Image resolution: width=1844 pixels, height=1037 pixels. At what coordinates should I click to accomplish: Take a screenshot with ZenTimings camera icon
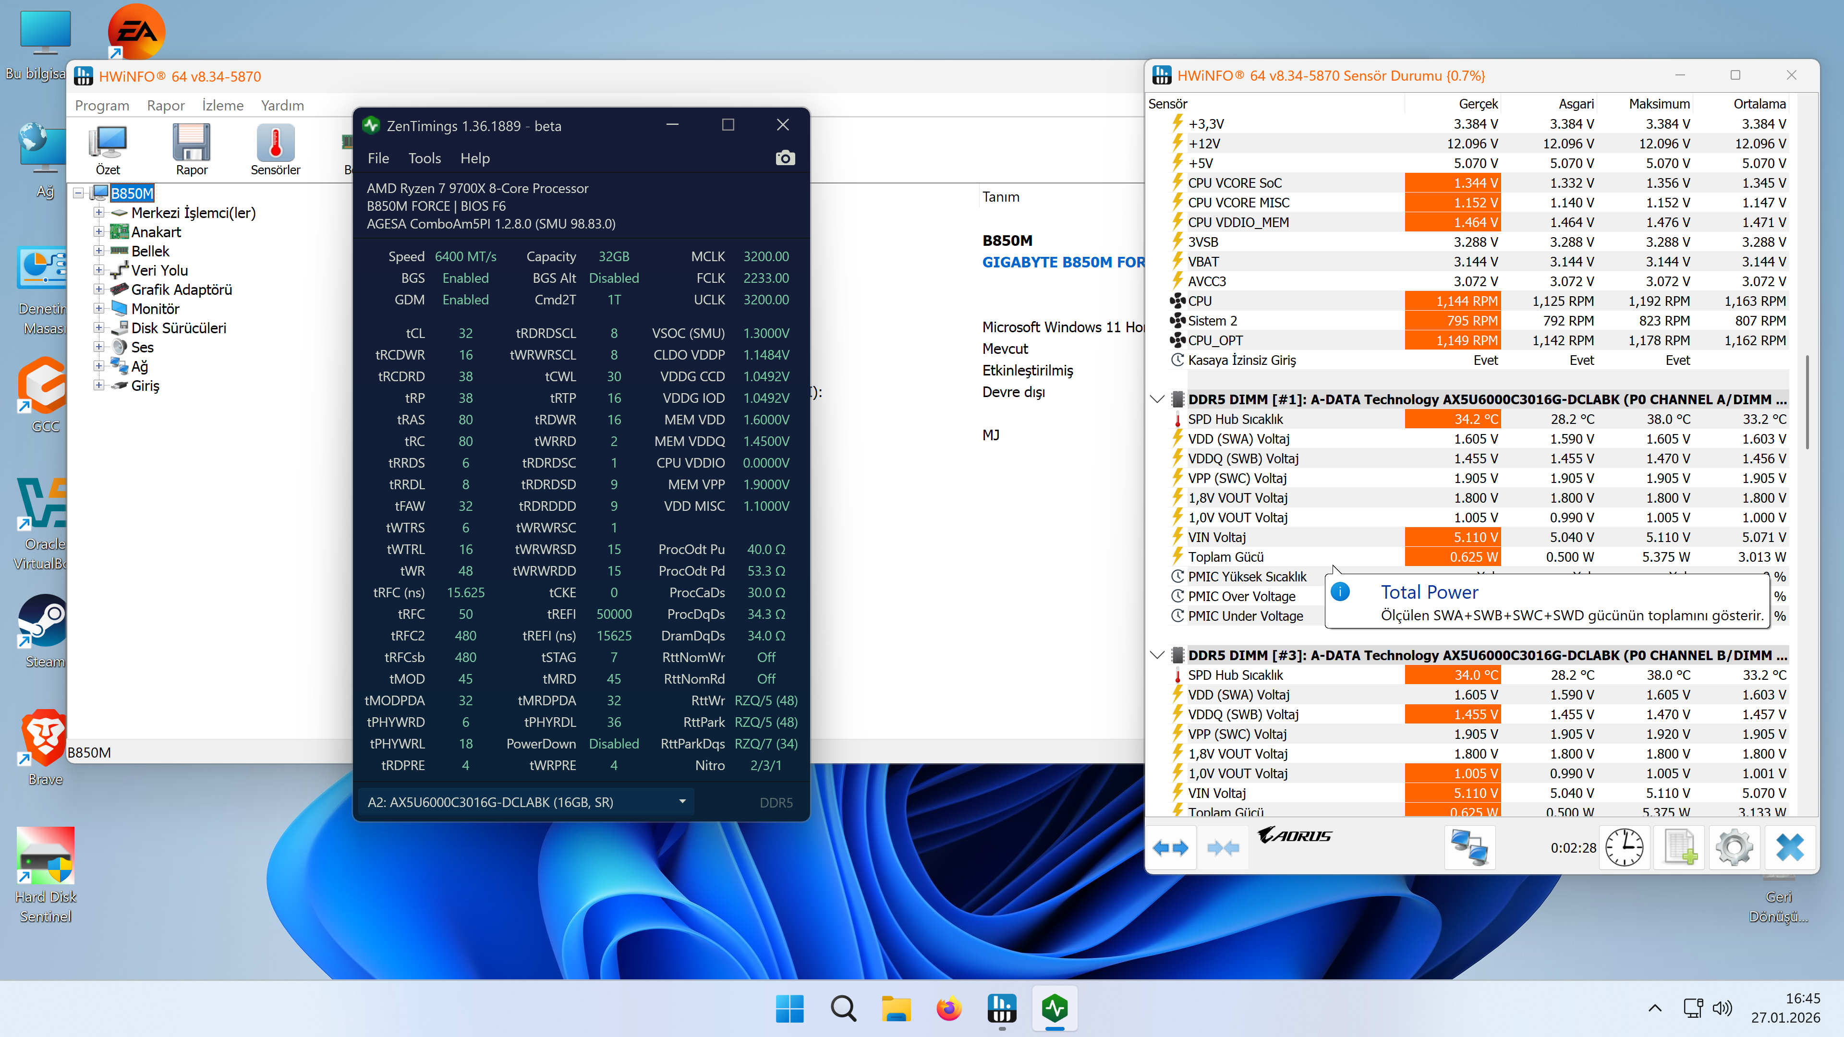(785, 158)
